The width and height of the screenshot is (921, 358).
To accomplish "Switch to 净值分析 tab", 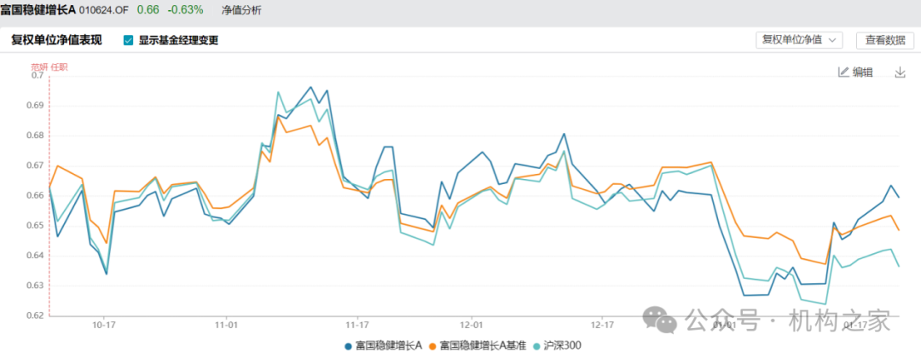I will point(242,10).
